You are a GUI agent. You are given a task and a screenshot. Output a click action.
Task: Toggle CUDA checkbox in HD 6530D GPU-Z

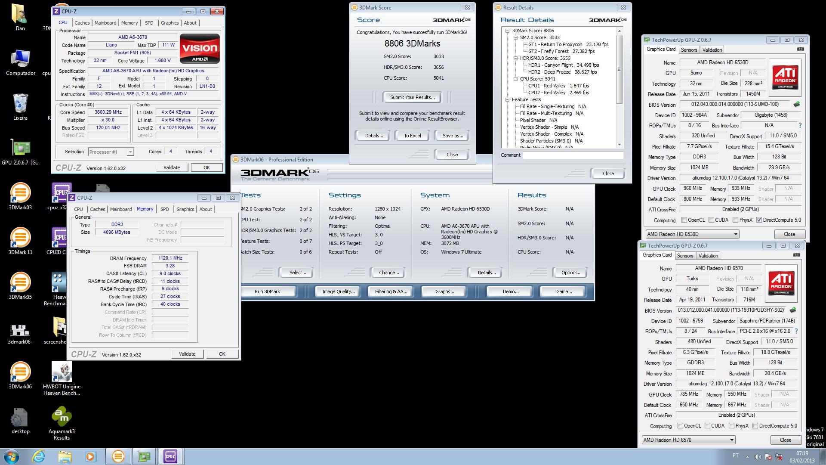pyautogui.click(x=711, y=220)
